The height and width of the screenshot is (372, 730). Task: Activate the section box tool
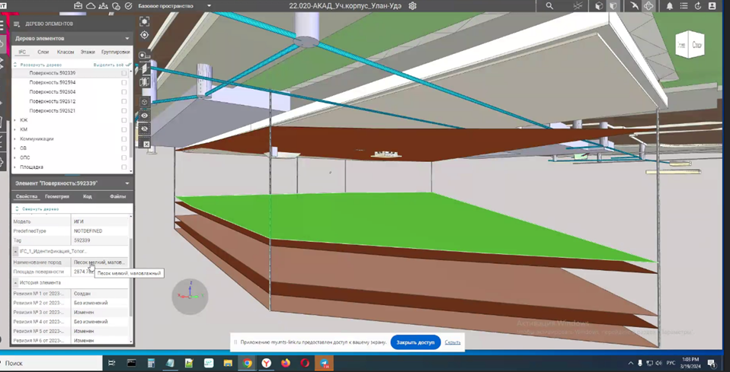click(144, 82)
